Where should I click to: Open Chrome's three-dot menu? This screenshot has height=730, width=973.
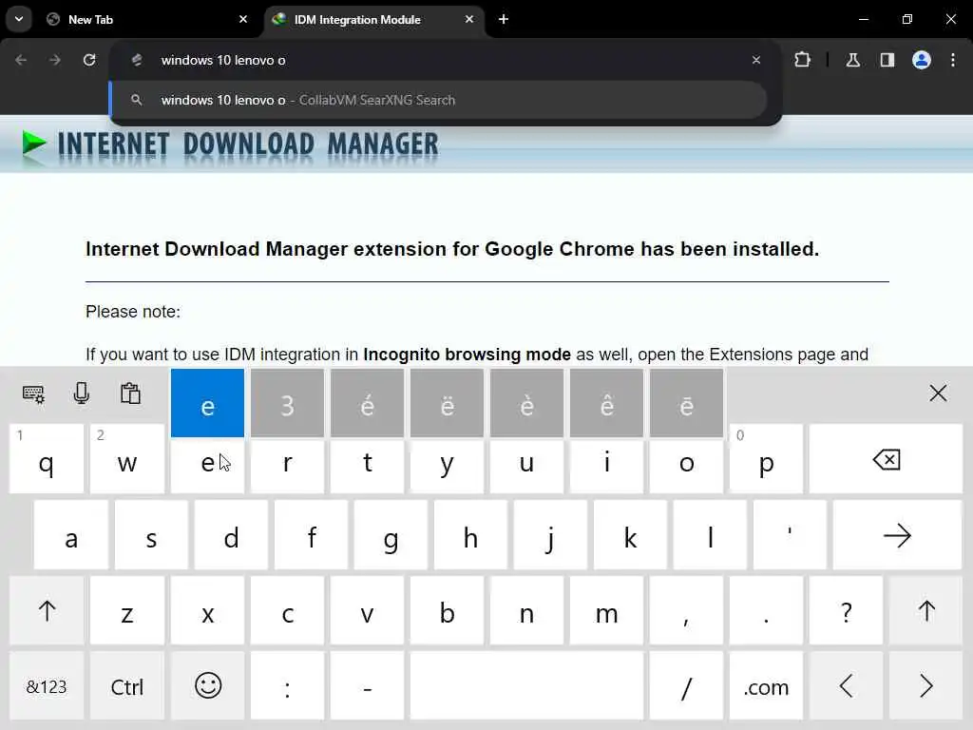click(x=953, y=60)
